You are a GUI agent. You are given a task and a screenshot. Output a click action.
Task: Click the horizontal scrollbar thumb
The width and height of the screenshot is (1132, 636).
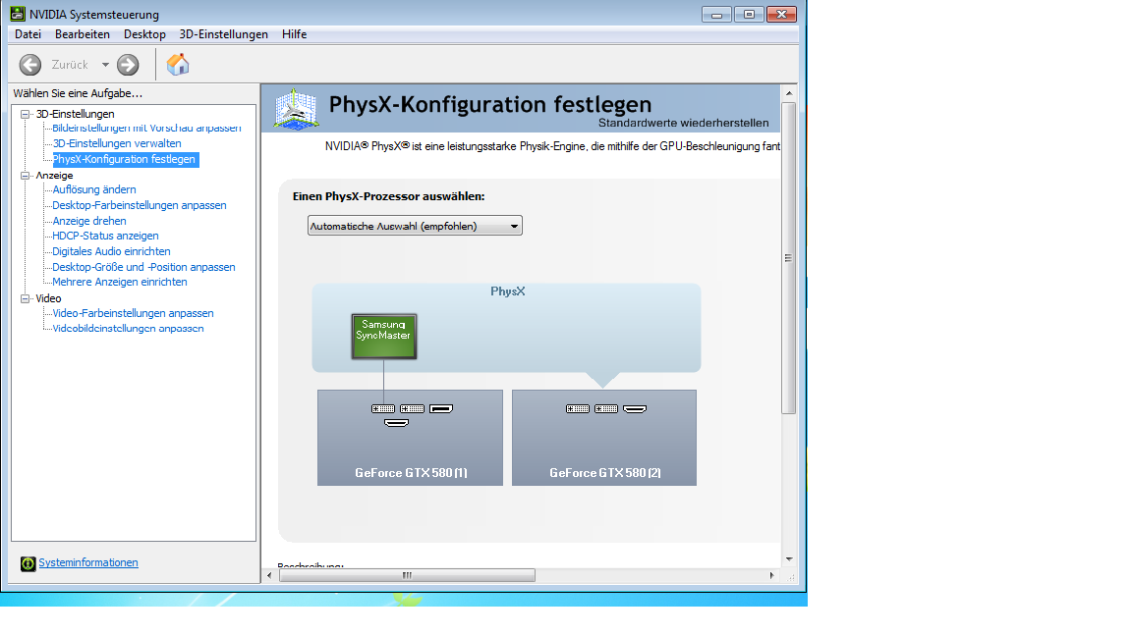click(x=407, y=575)
